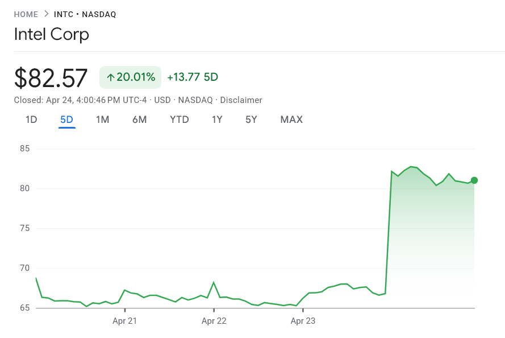Select the 5Y timeframe
This screenshot has height=338, width=505.
pos(251,119)
